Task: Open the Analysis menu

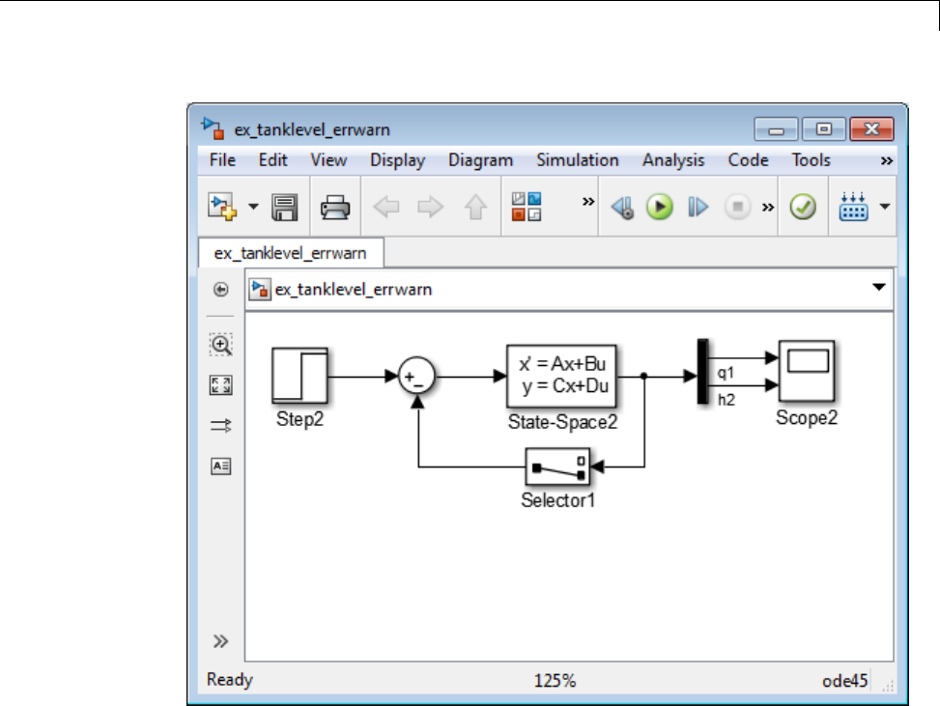Action: [673, 160]
